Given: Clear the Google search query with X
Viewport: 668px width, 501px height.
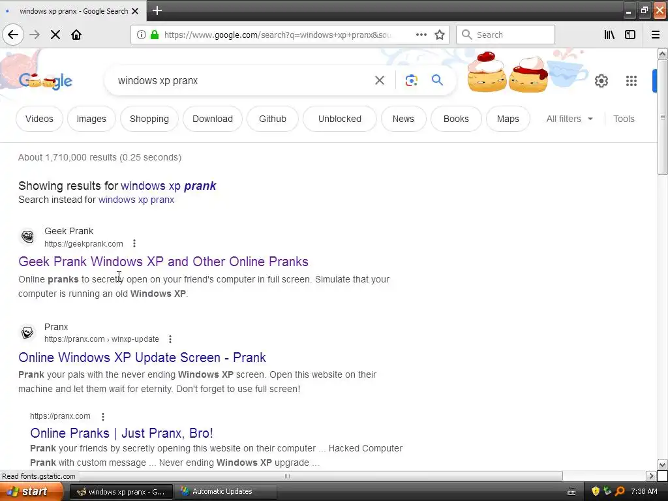Looking at the screenshot, I should 379,80.
